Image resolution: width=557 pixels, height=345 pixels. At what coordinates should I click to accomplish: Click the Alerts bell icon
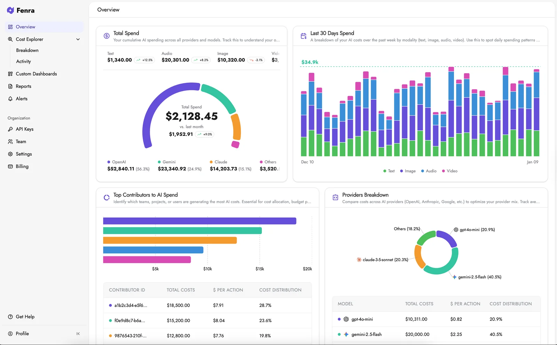10,99
